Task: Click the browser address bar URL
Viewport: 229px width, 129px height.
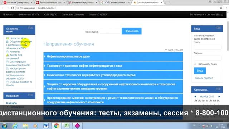Action: point(47,8)
